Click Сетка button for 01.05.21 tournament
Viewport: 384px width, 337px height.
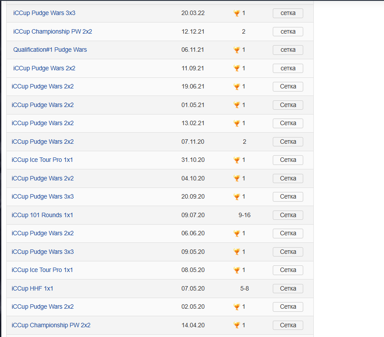click(288, 105)
